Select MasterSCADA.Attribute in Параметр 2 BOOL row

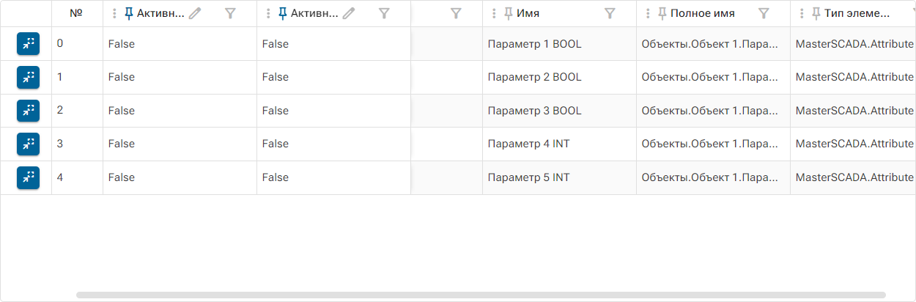click(853, 77)
